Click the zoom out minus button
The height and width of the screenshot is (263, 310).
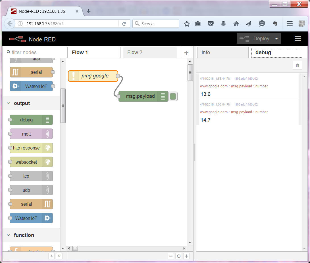click(171, 256)
